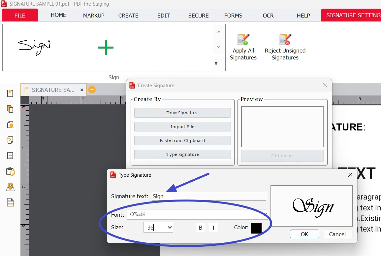Select the handwritten Sign signature thumbnail
This screenshot has width=381, height=256.
[34, 47]
